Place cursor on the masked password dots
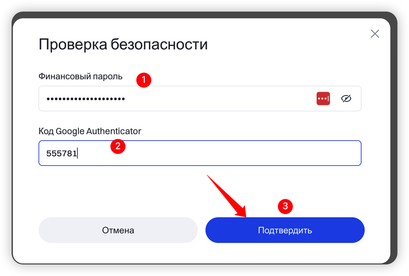The height and width of the screenshot is (276, 409). [x=86, y=99]
